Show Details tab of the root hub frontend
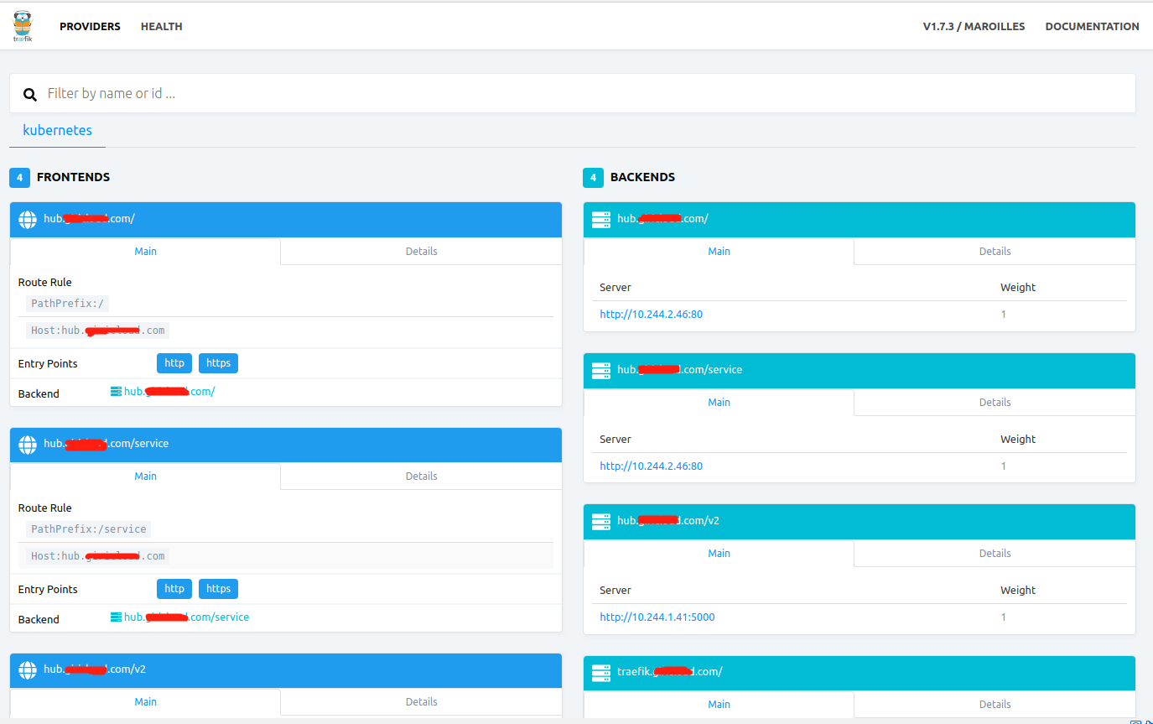Image resolution: width=1153 pixels, height=724 pixels. point(421,252)
